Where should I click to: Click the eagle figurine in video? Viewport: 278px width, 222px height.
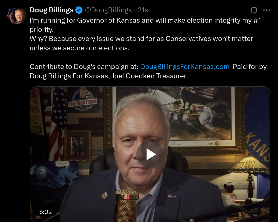(x=229, y=187)
